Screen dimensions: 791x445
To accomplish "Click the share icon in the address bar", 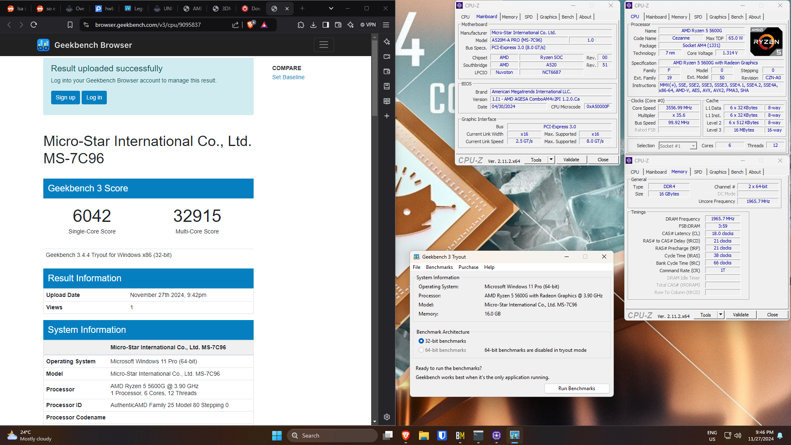I will [x=235, y=25].
